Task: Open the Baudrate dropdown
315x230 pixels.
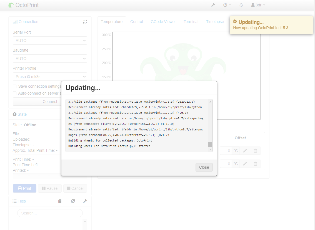Action: pyautogui.click(x=50, y=59)
